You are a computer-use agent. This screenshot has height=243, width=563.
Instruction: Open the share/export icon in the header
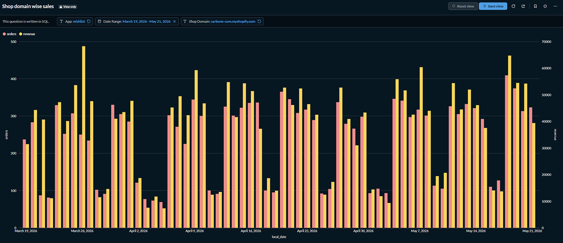coord(523,6)
